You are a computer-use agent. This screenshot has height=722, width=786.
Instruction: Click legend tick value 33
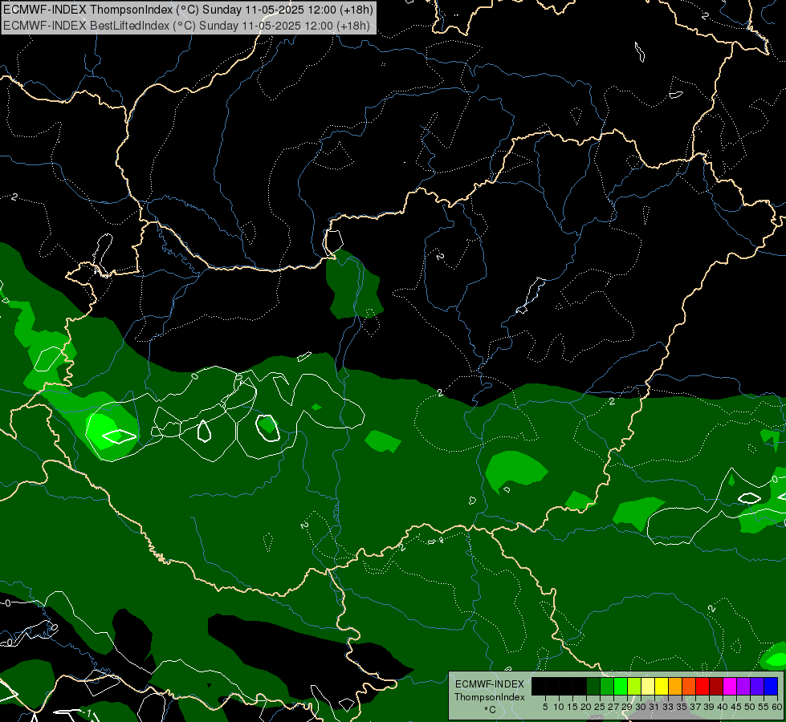[x=668, y=707]
